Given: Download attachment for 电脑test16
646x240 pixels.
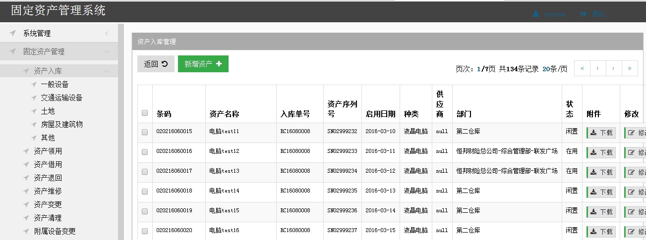Looking at the screenshot, I should 601,232.
